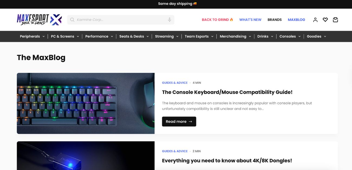Click GUIDES & ADVICE above the Dongles article
Screen dimensions: 352x170
point(175,151)
